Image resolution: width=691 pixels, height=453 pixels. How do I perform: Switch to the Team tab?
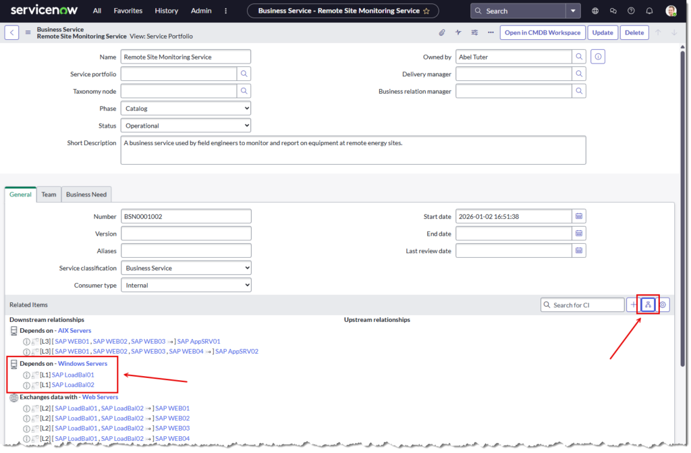point(49,194)
